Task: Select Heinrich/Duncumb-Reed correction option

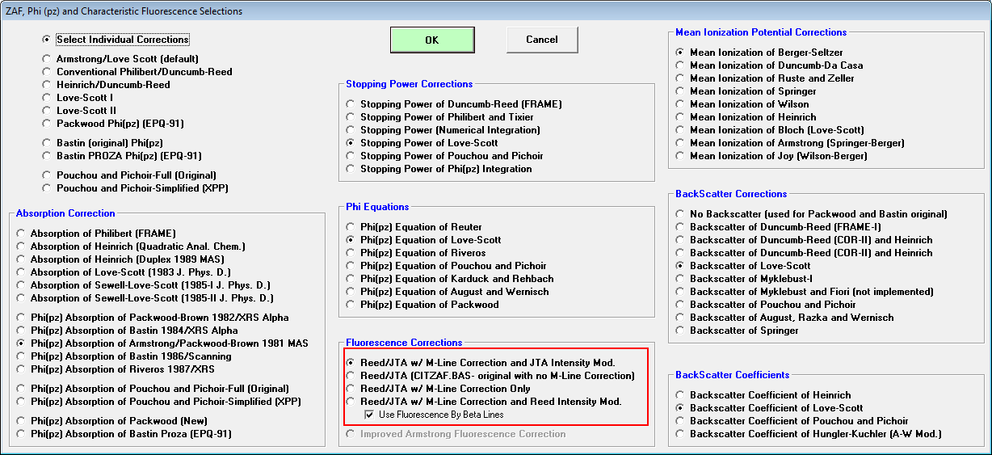Action: click(x=46, y=85)
